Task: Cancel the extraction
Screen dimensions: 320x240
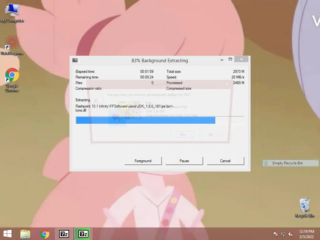Action: [x=225, y=161]
